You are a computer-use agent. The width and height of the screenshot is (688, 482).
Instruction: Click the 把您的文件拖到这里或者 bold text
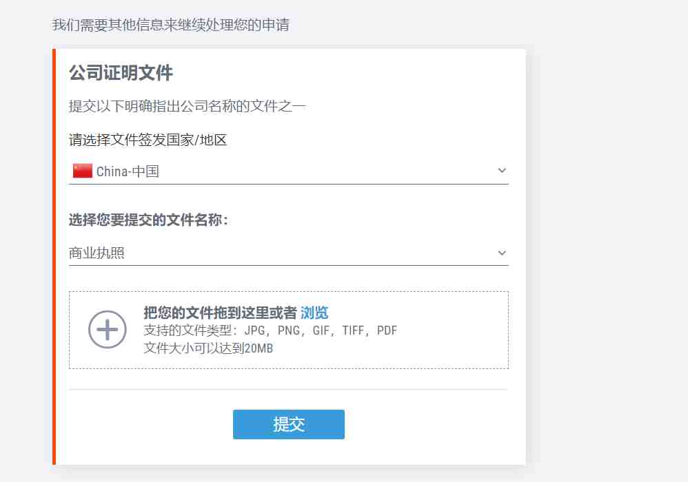click(221, 313)
